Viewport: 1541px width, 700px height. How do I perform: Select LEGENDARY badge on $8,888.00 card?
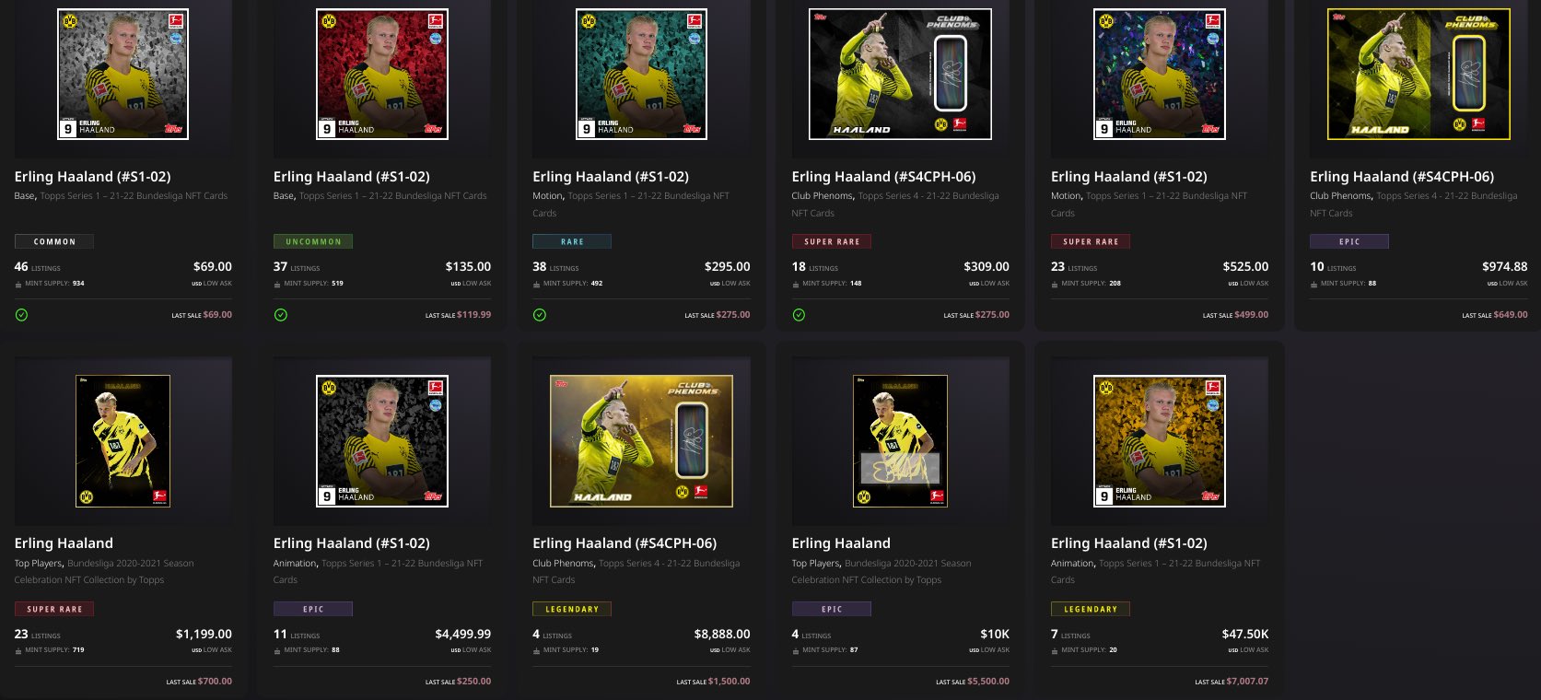point(572,609)
